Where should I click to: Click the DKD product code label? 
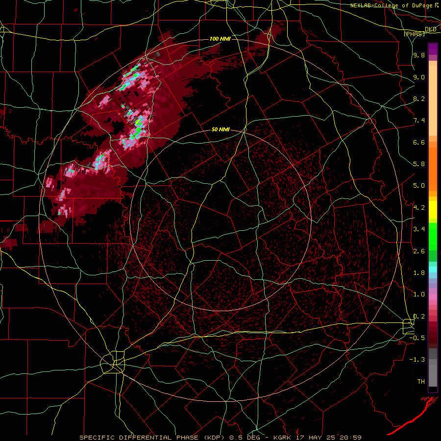tap(431, 29)
